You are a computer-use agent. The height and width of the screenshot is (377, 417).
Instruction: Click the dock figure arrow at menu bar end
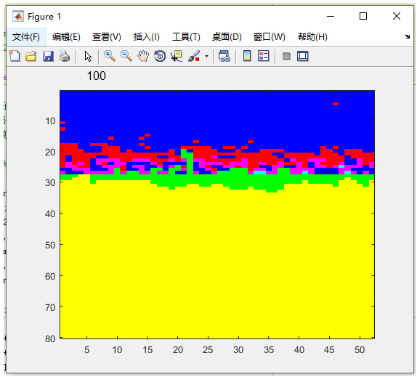click(407, 37)
